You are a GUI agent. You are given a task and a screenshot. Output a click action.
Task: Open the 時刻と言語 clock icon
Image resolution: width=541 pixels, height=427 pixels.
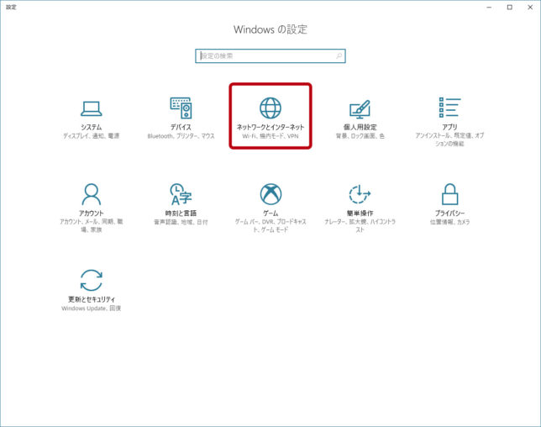point(181,194)
